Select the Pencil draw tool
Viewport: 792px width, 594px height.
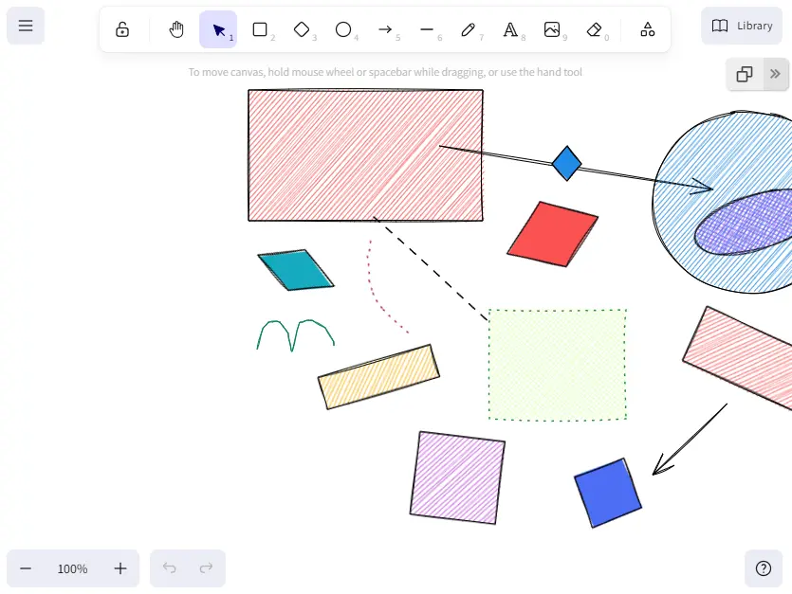click(x=469, y=29)
